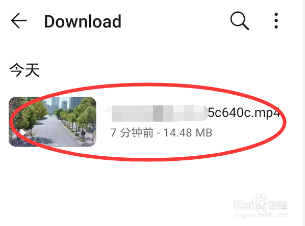Open search with the magnifier icon

[x=240, y=21]
